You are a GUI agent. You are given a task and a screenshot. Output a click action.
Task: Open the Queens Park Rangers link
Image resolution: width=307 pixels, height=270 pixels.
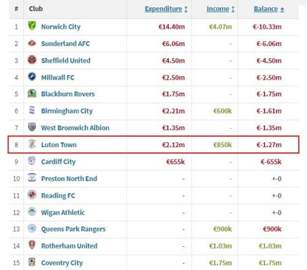point(73,229)
